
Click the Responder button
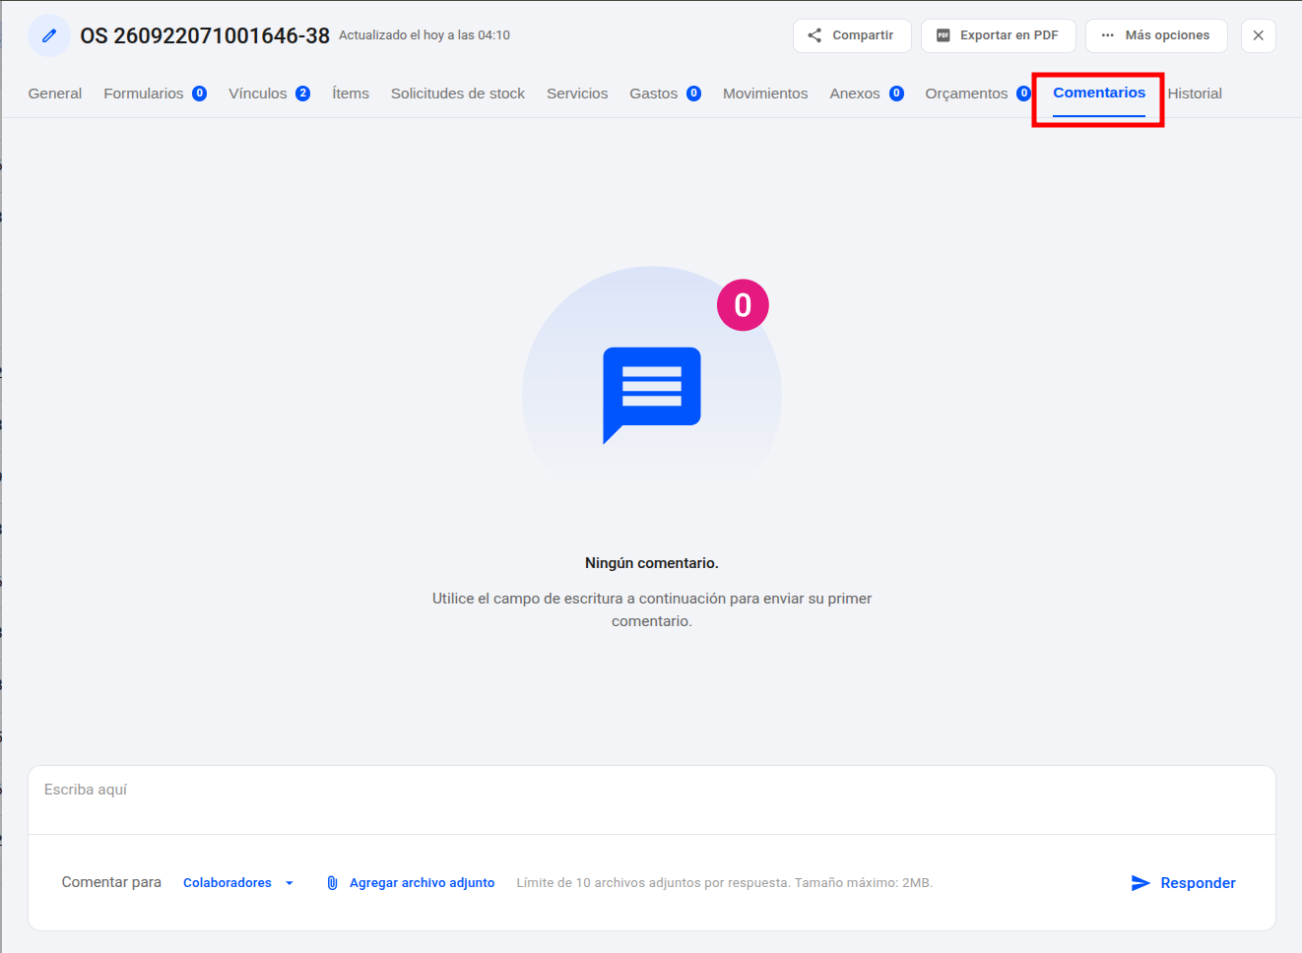click(x=1183, y=883)
